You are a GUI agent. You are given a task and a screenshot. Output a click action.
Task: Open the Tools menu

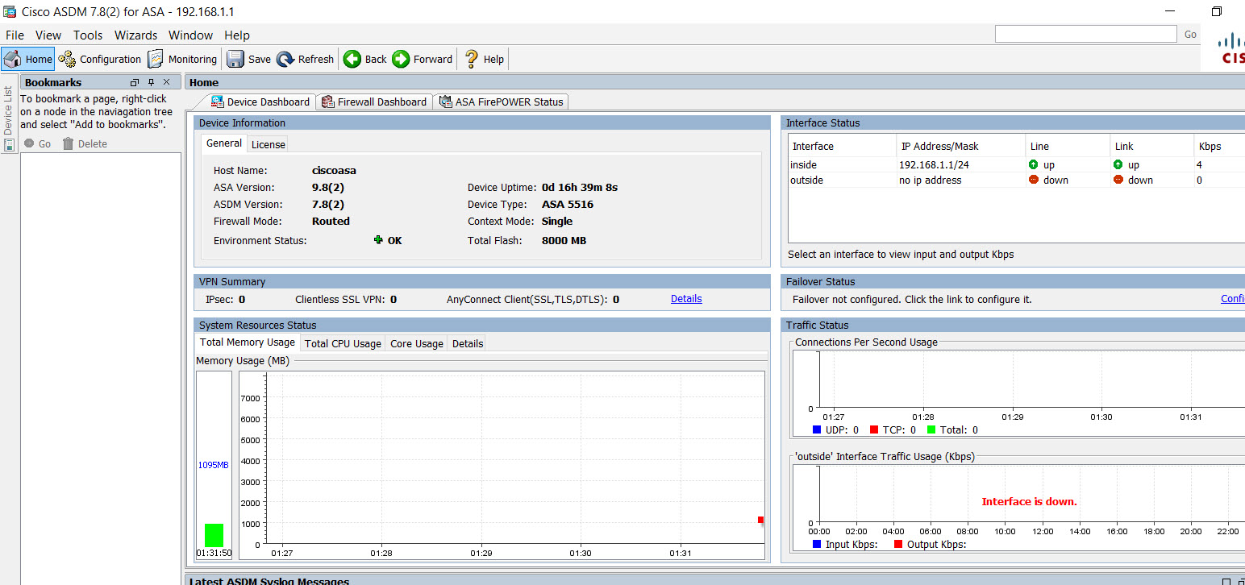(88, 35)
